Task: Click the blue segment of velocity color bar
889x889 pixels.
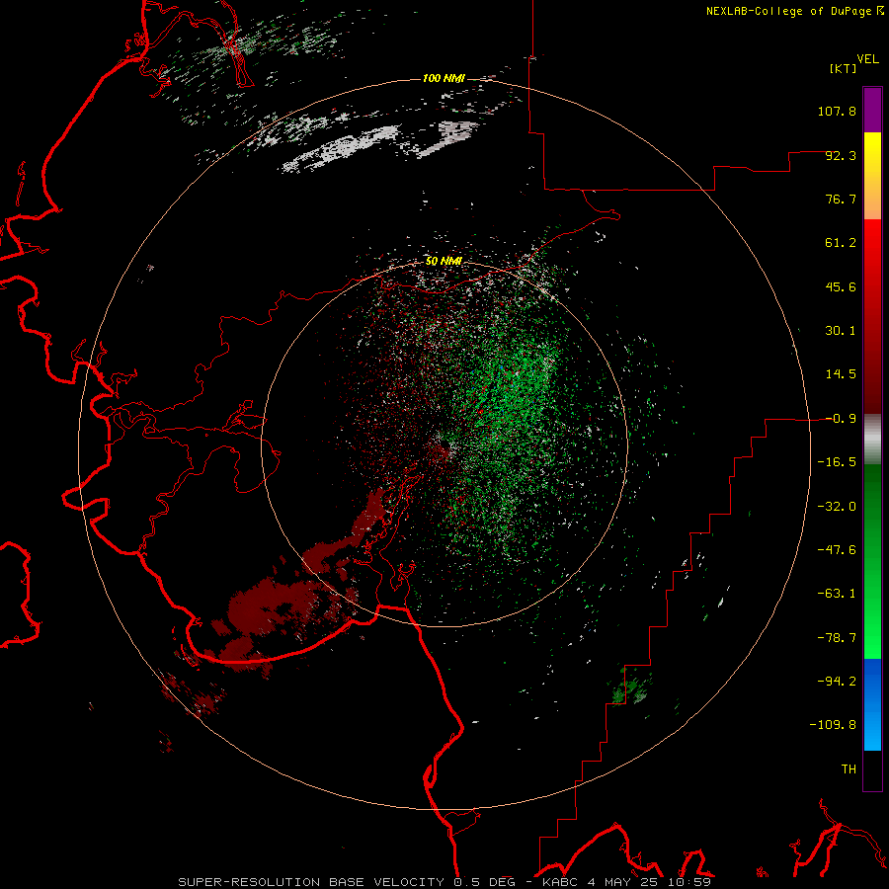Action: (872, 704)
